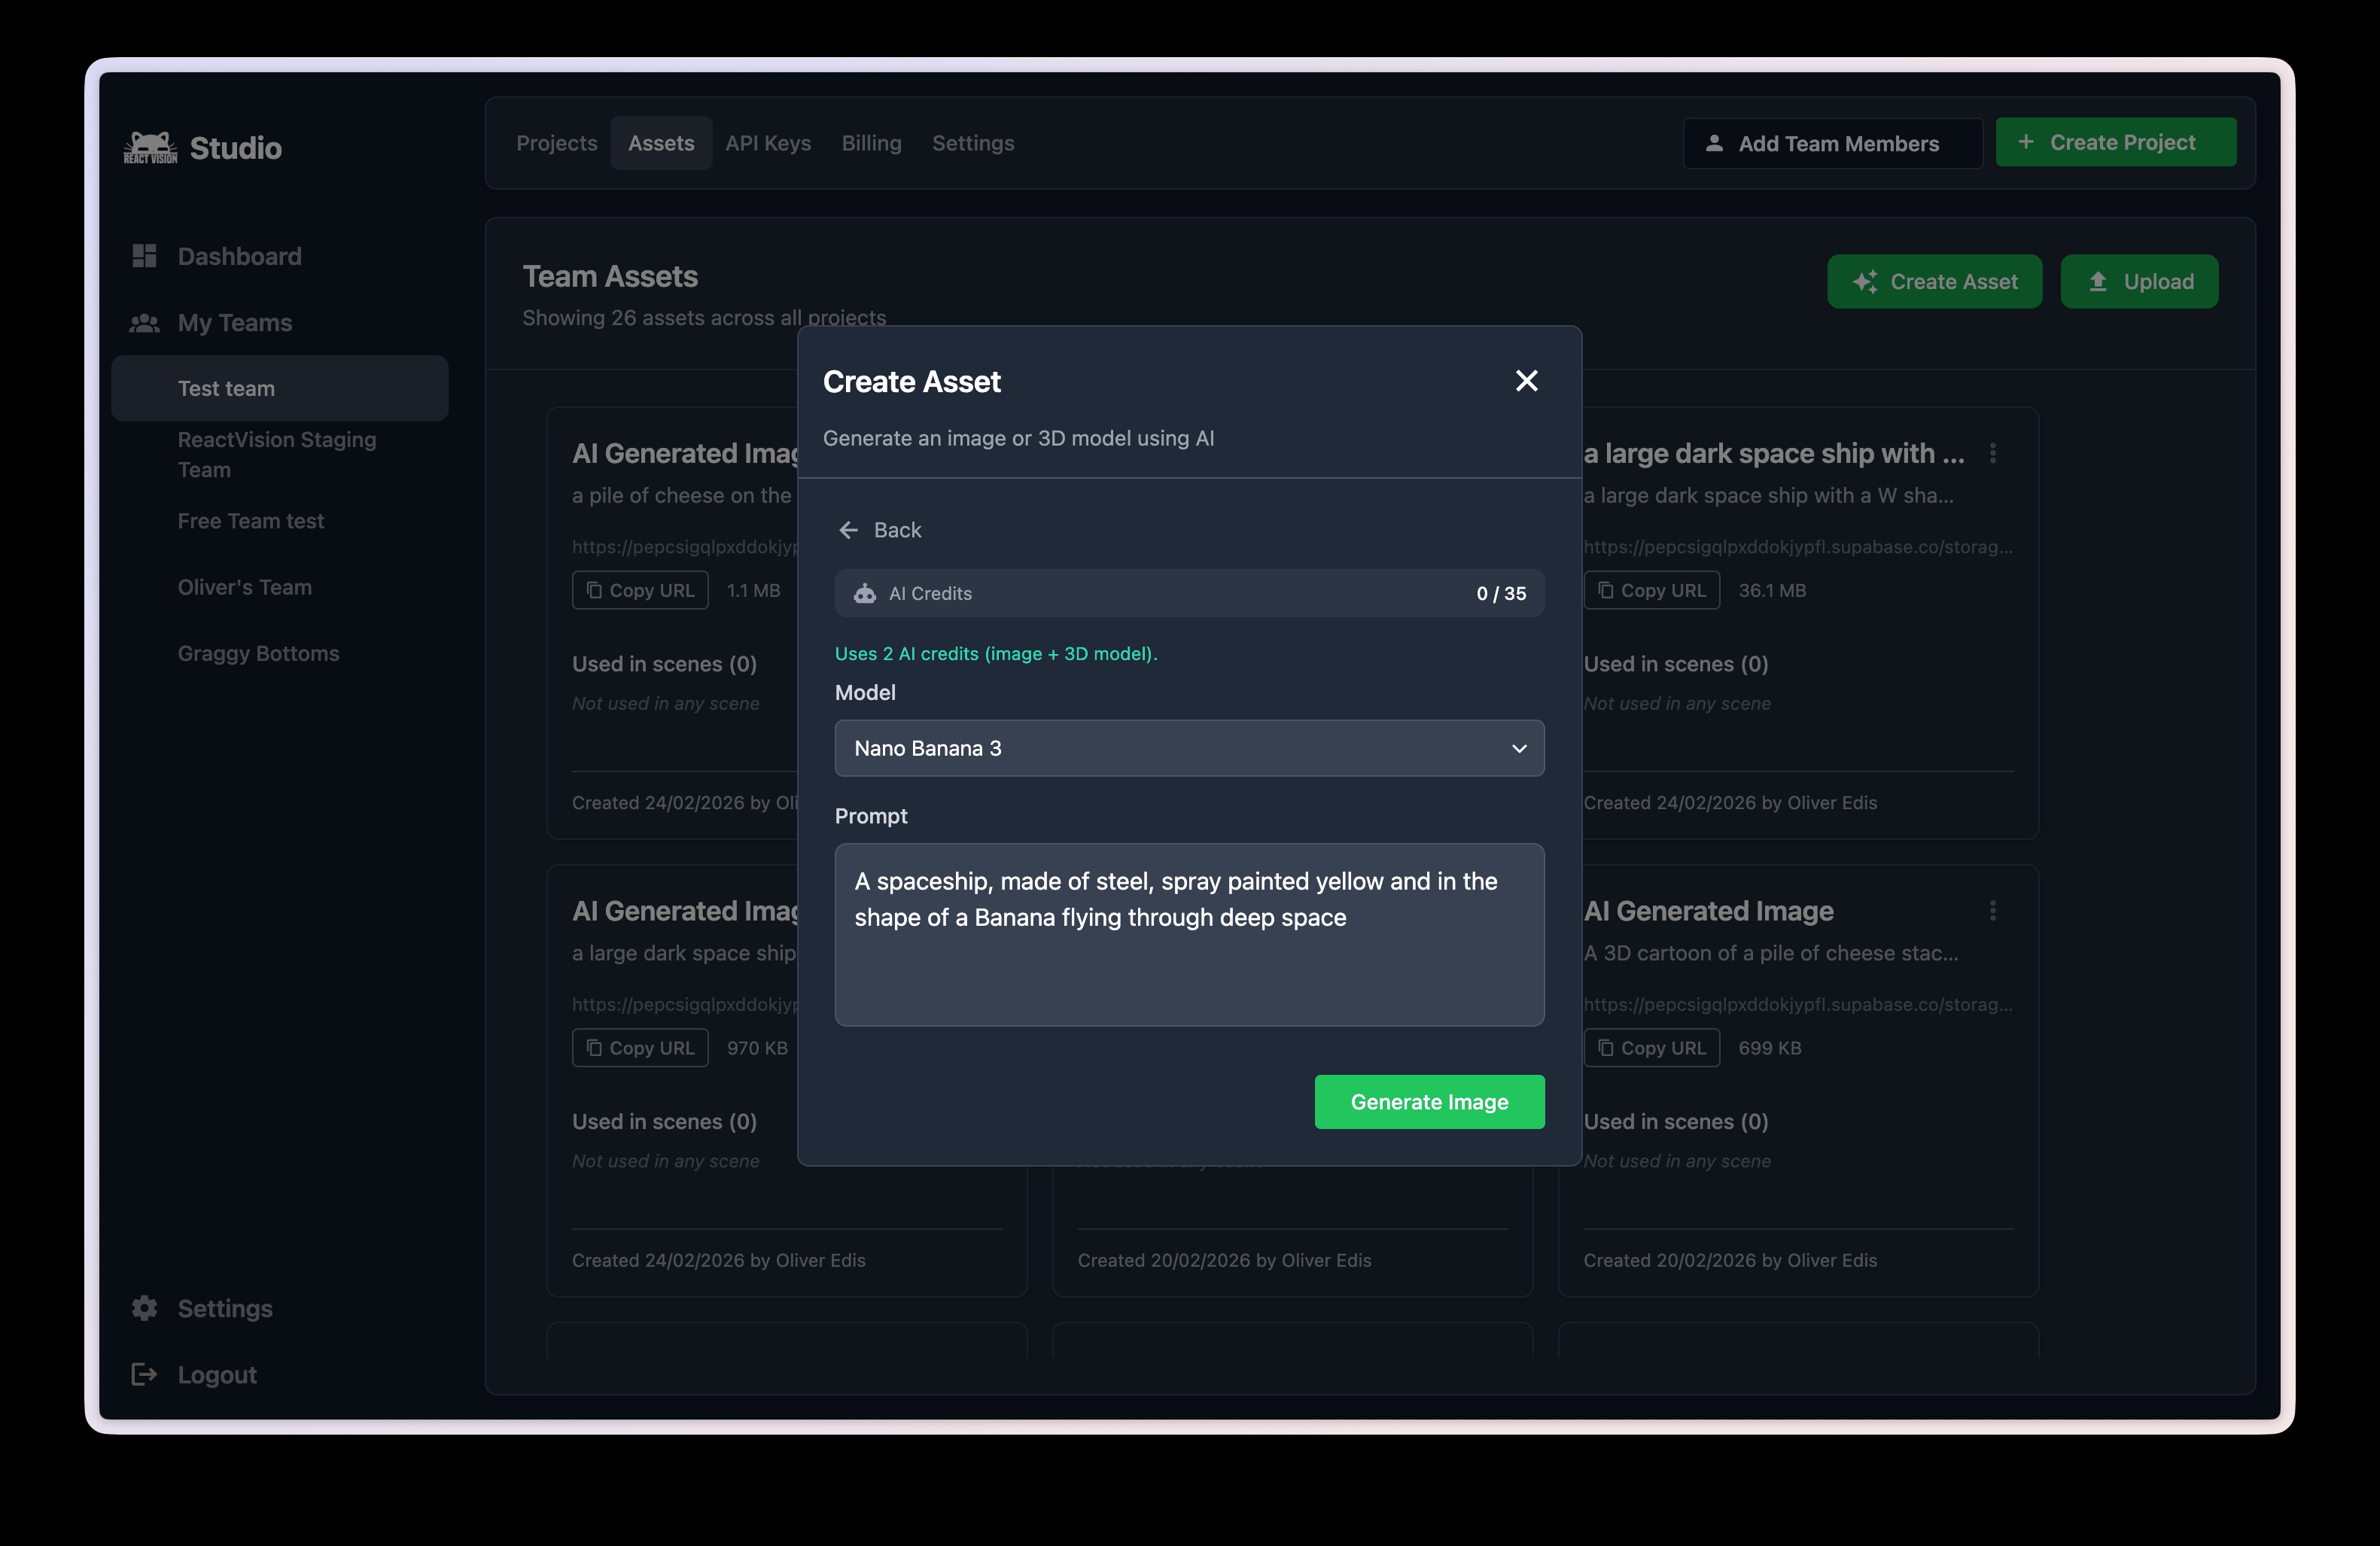
Task: Open Oliver's Team in sidebar
Action: coord(245,587)
